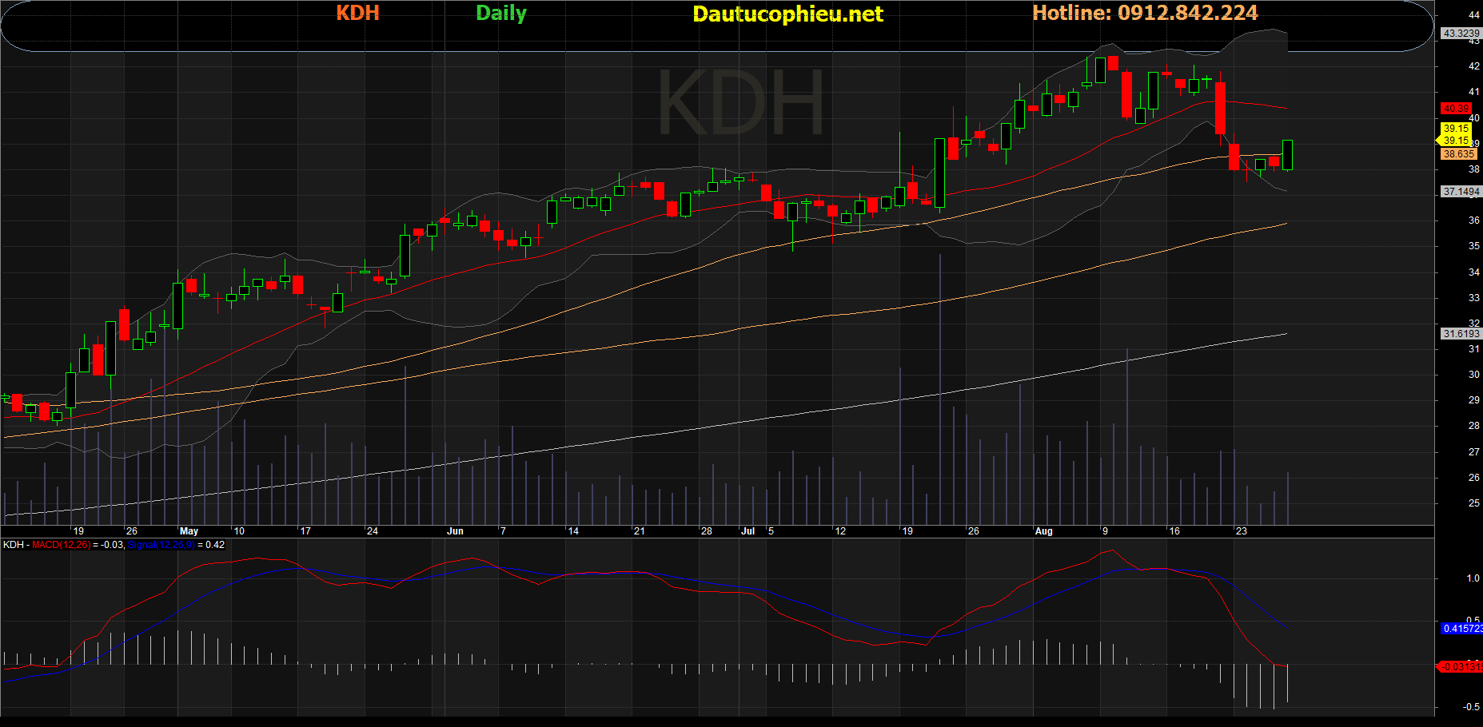The height and width of the screenshot is (727, 1483).
Task: Open the Dautucophieu.net link in header
Action: pyautogui.click(x=787, y=14)
